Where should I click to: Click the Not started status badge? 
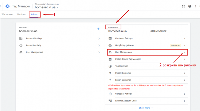pyautogui.click(x=175, y=45)
